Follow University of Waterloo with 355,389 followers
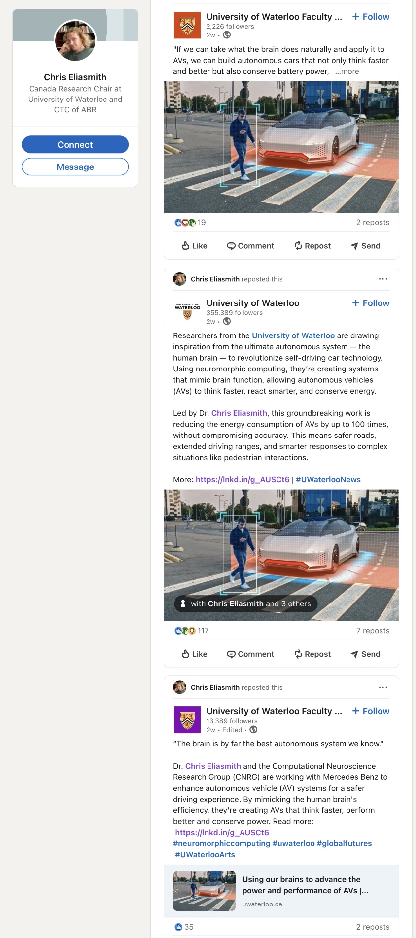The width and height of the screenshot is (416, 938). (371, 303)
